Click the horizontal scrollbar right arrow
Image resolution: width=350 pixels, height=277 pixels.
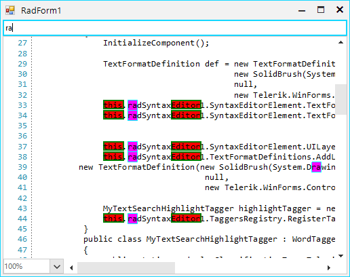pyautogui.click(x=329, y=267)
